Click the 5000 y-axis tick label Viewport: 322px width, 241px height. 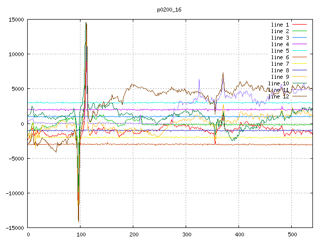click(18, 89)
